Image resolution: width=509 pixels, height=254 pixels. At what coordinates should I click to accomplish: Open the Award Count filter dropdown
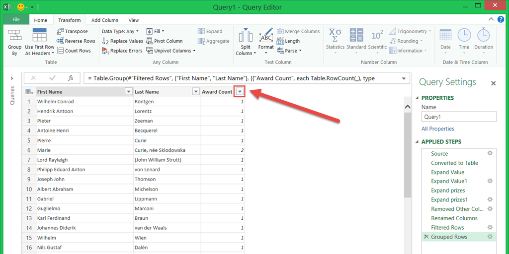[240, 92]
